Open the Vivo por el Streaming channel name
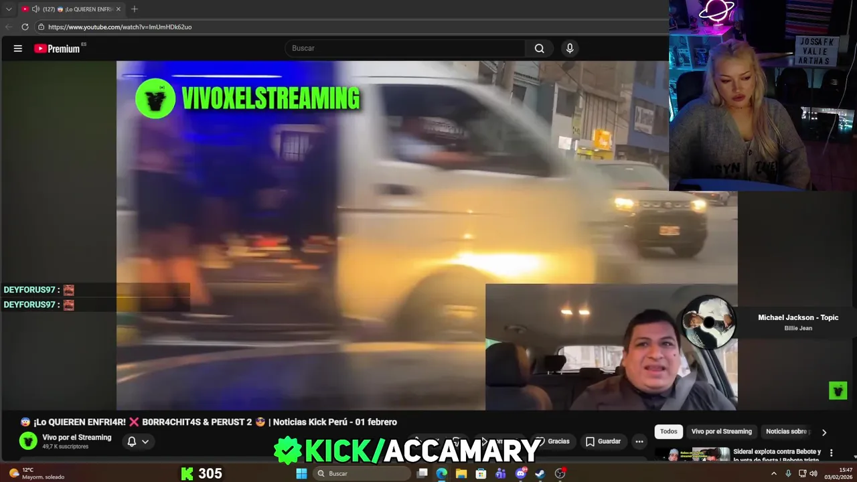Viewport: 857px width, 482px height. point(76,437)
